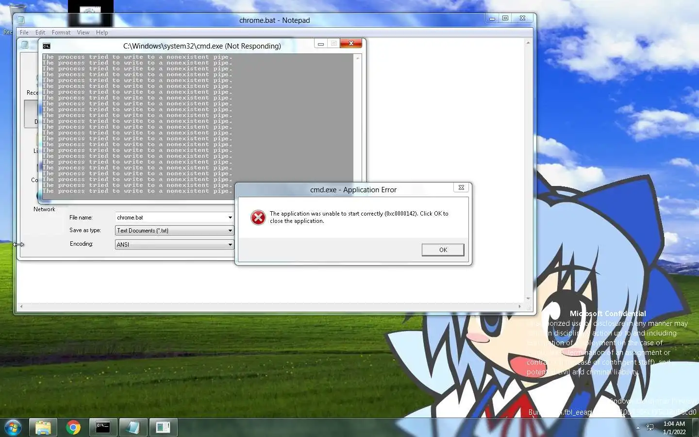This screenshot has height=437, width=699.
Task: Open the Save as type combo box
Action: [175, 231]
